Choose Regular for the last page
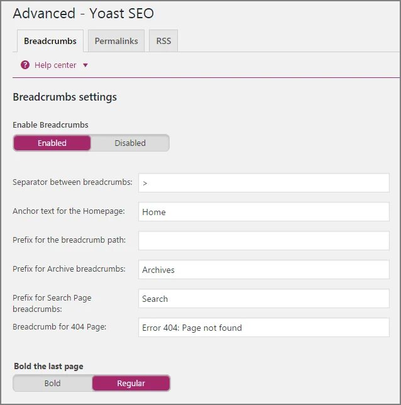 [131, 383]
